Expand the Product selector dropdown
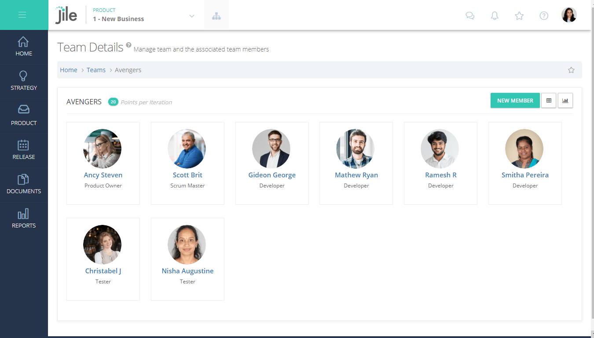The height and width of the screenshot is (338, 594). 191,16
